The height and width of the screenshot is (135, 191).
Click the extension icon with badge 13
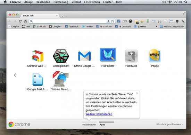[137, 22]
